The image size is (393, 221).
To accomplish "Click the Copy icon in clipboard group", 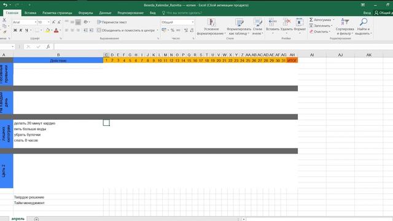I will click(4, 26).
